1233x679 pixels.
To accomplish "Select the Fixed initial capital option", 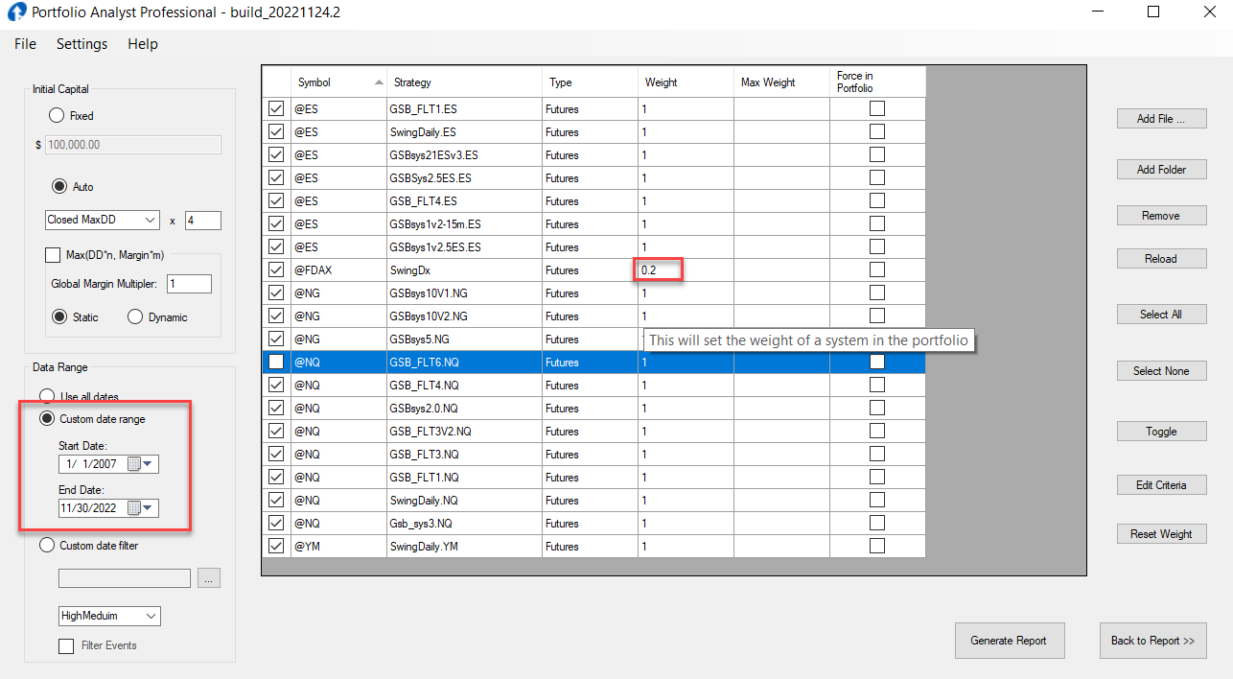I will coord(58,116).
